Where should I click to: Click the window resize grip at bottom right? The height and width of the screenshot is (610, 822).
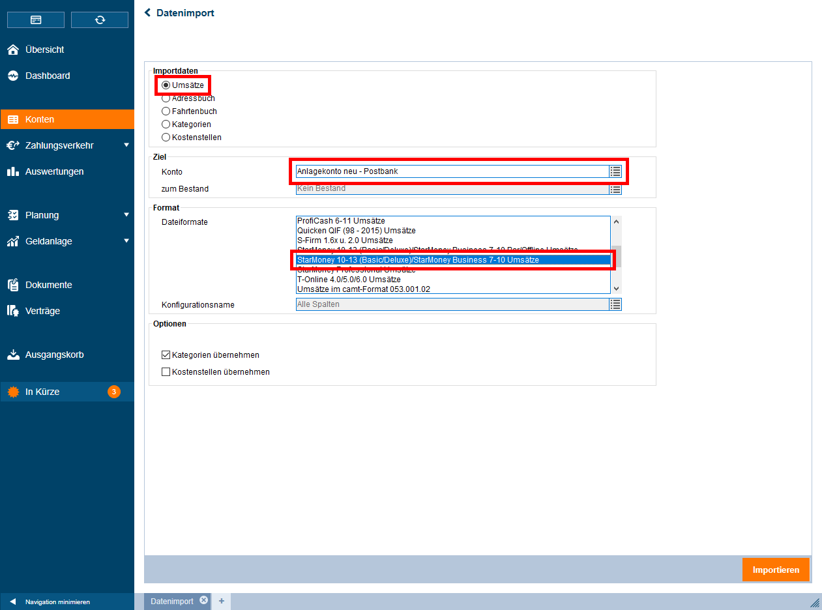point(815,602)
